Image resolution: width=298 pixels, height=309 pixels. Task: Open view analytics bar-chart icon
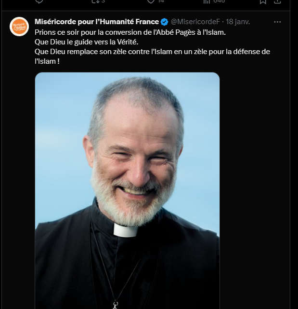[x=207, y=1]
